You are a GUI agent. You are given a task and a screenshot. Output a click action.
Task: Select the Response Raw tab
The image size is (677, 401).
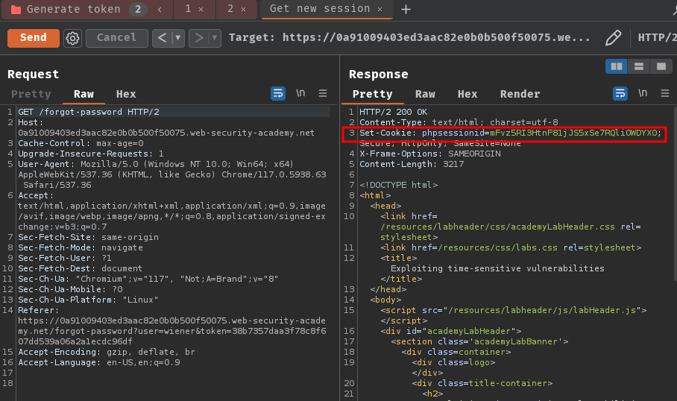pos(425,94)
